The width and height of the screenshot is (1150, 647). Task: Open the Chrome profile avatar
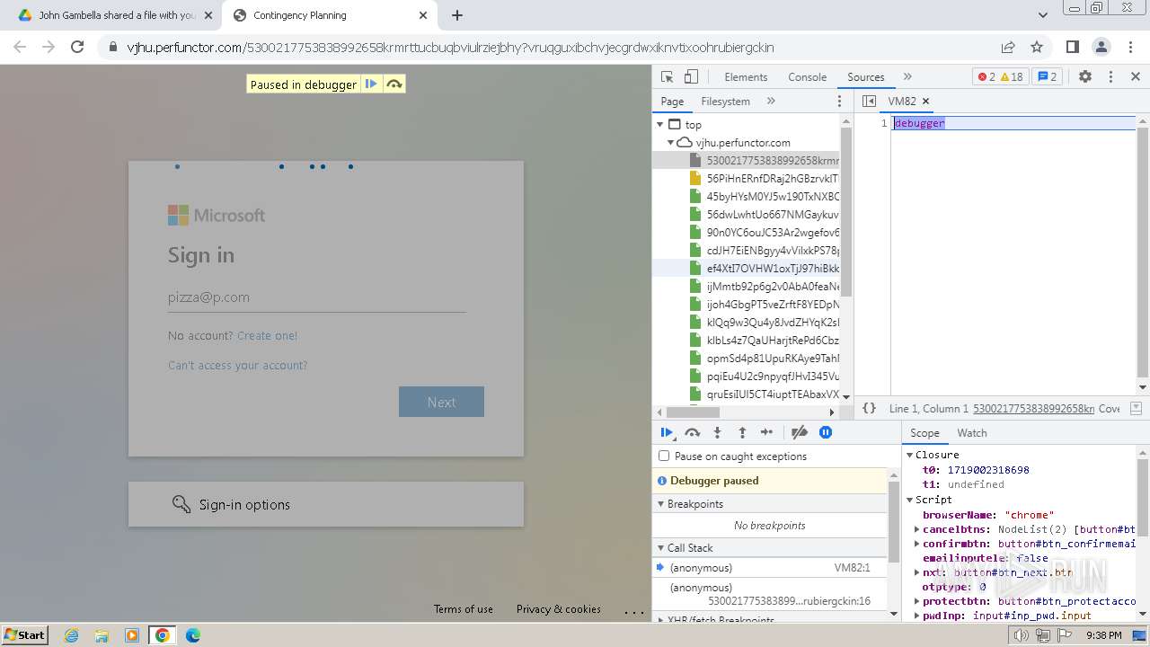(x=1101, y=47)
